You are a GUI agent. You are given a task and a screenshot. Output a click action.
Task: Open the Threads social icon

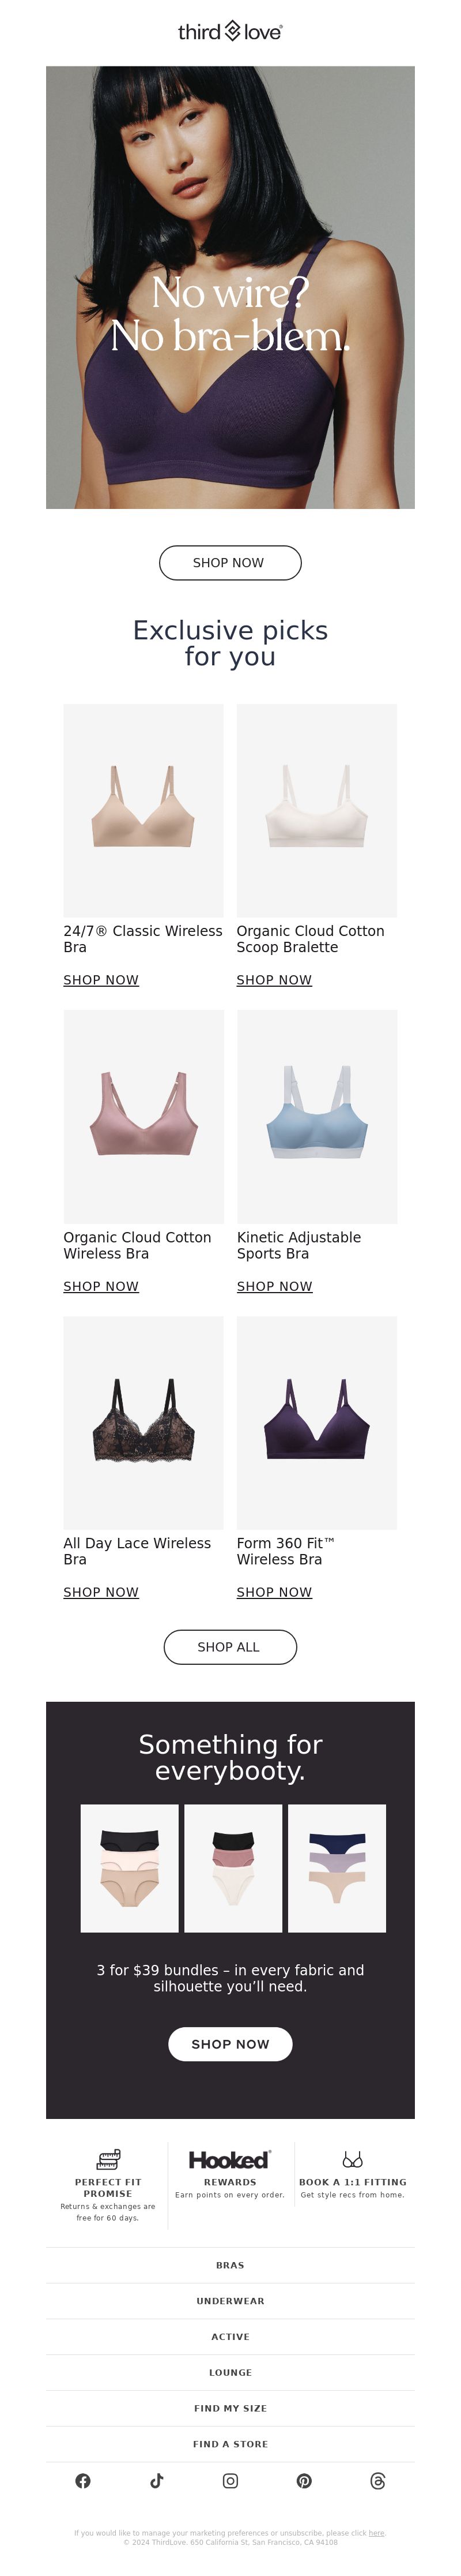[x=377, y=2480]
